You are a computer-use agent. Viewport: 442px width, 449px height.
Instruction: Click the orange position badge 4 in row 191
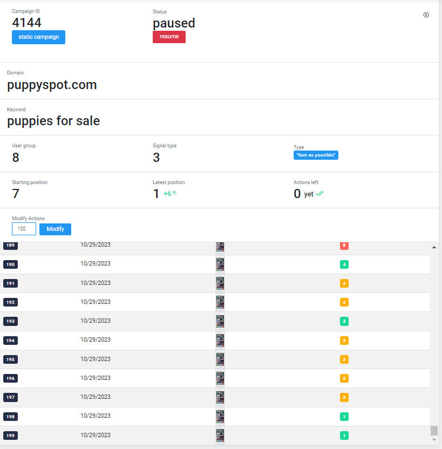(344, 283)
